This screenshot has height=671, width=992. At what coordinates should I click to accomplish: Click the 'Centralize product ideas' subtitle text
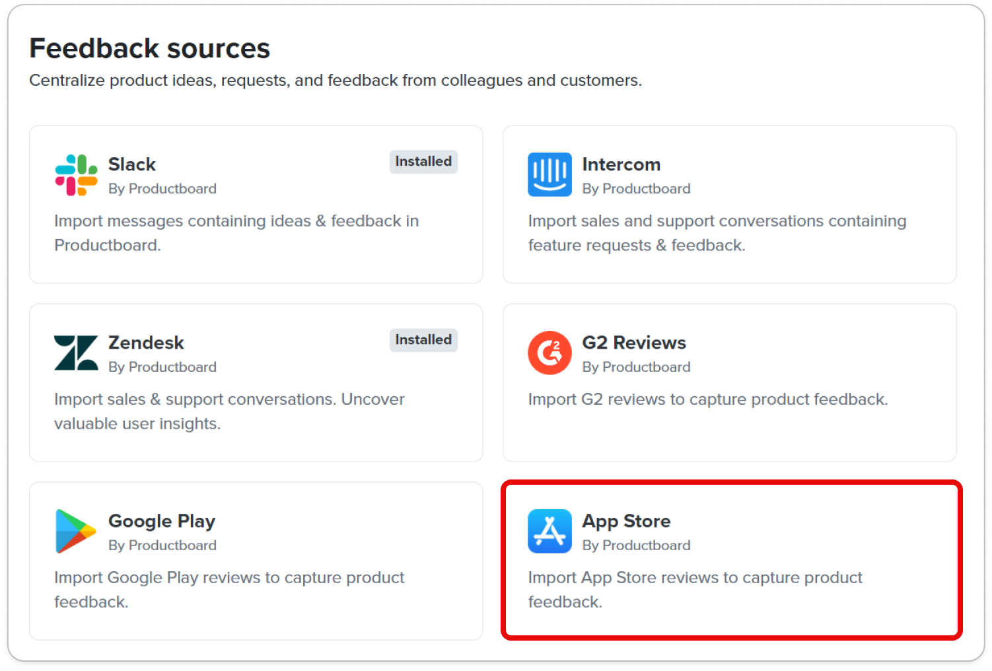coord(336,81)
